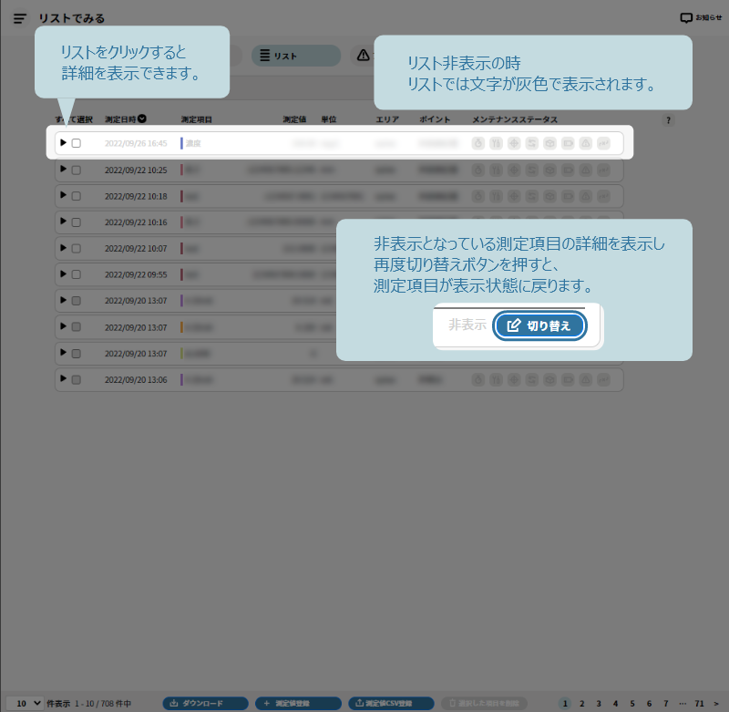729x712 pixels.
Task: Open the warning-triangle tab next to リスト
Action: (363, 56)
